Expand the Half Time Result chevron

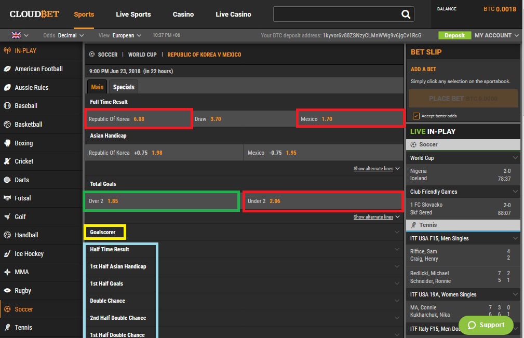coord(397,249)
